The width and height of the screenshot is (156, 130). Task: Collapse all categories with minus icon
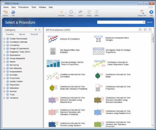tap(39, 30)
